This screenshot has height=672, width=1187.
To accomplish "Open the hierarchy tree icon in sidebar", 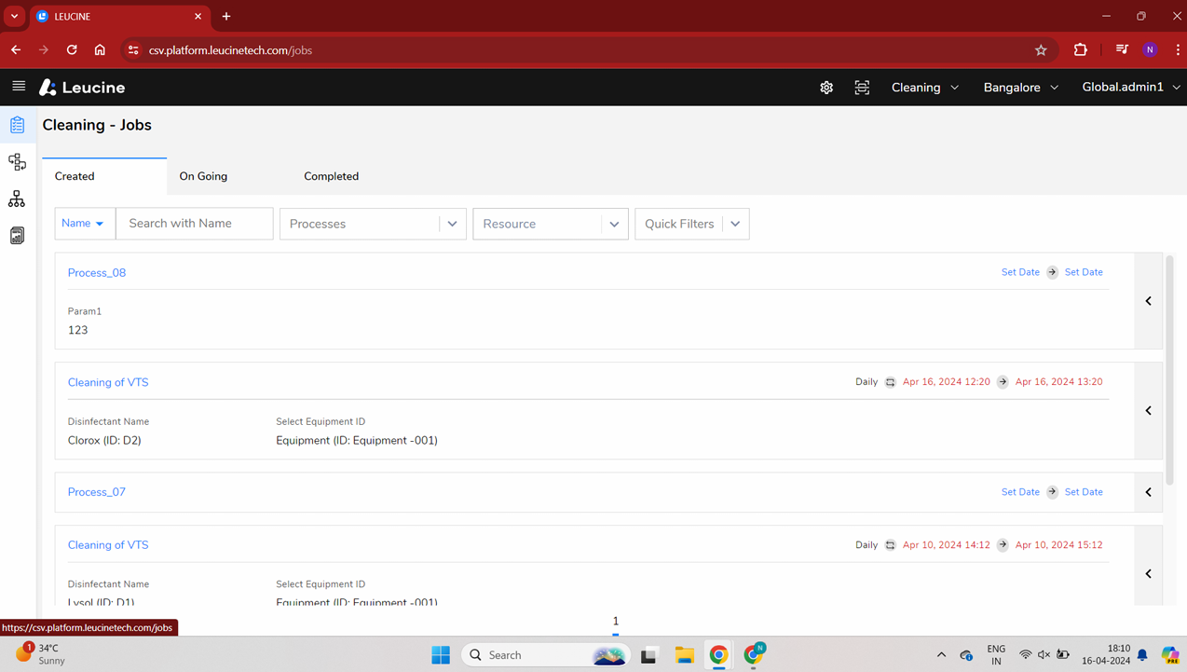I will tap(17, 199).
